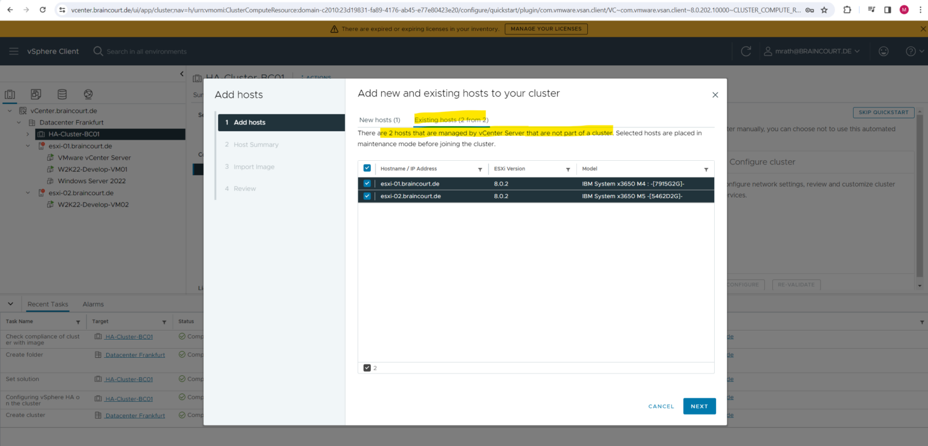Open the Hosts and Clusters inventory view
This screenshot has width=928, height=446.
[x=10, y=94]
